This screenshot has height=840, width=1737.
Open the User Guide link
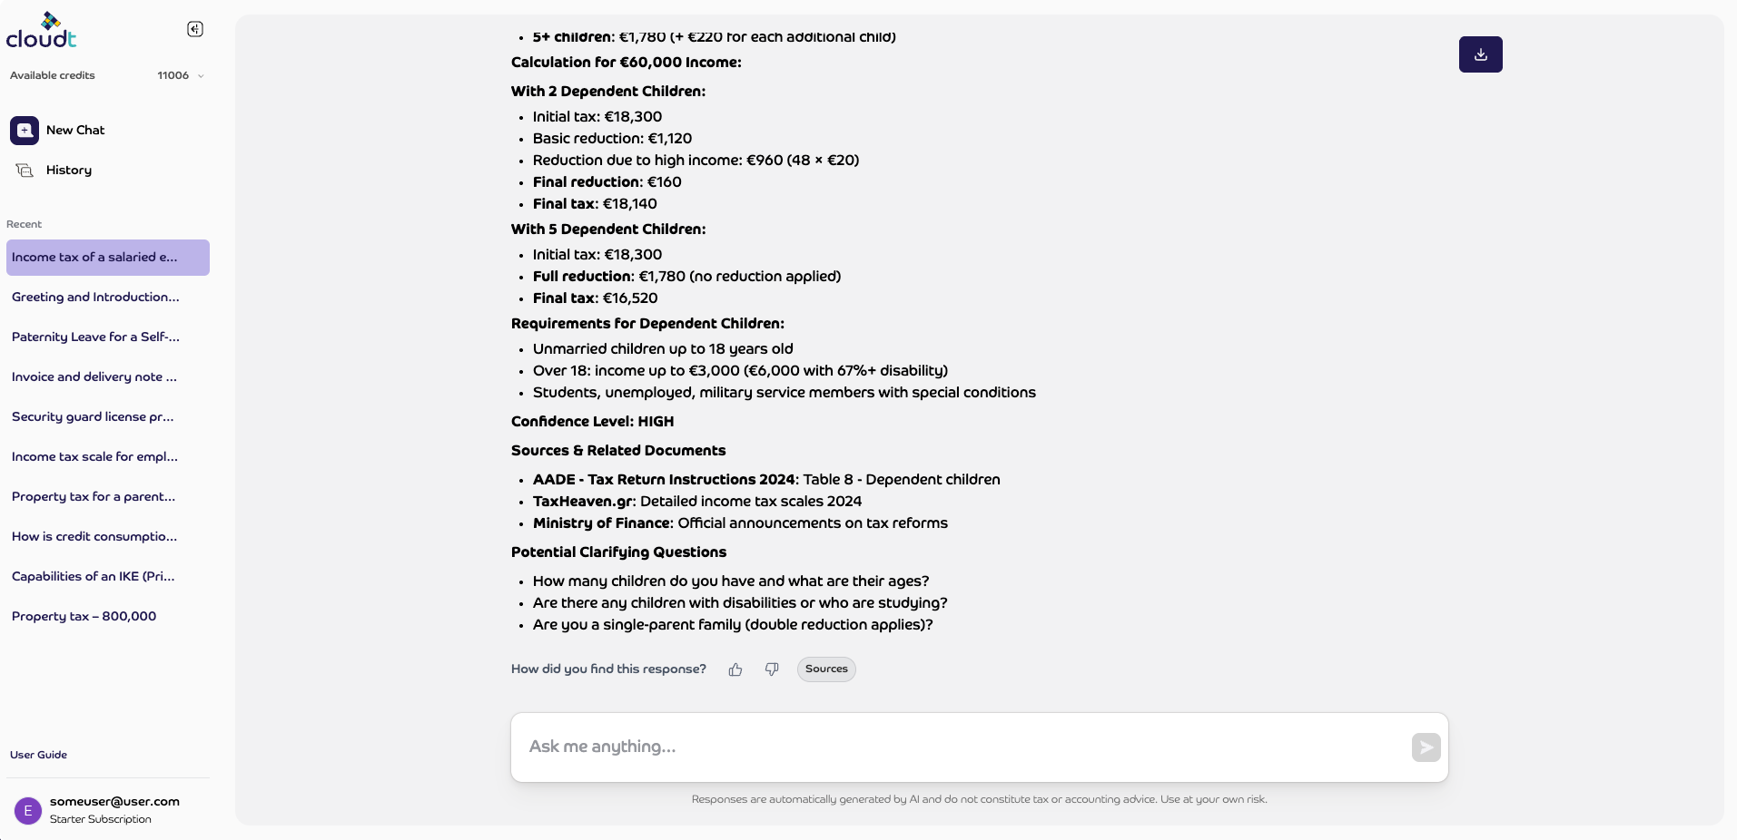(39, 755)
